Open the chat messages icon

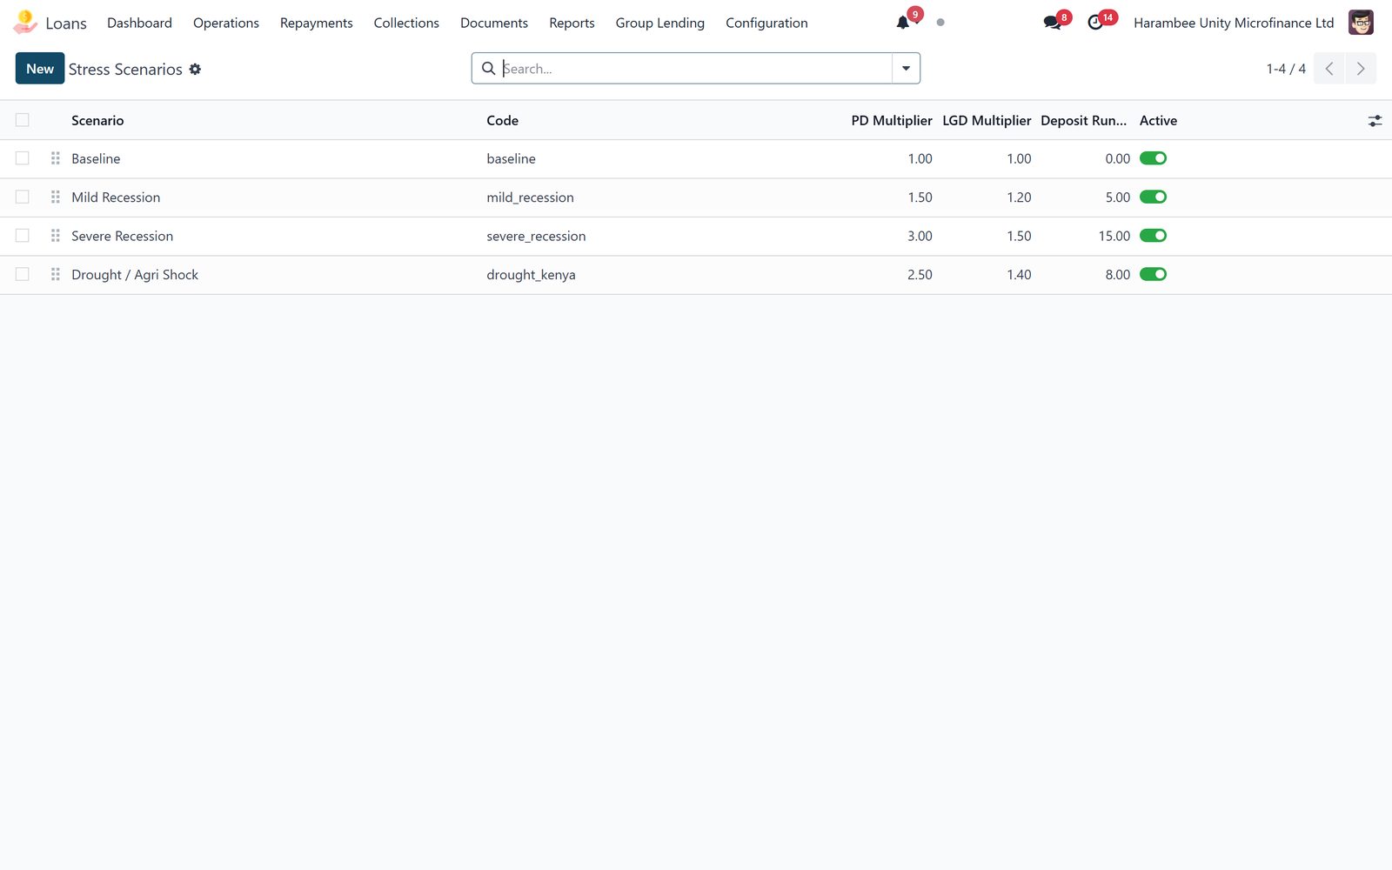(1052, 23)
